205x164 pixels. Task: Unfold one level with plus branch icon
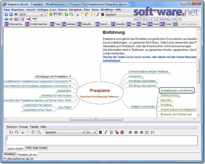tap(29, 19)
